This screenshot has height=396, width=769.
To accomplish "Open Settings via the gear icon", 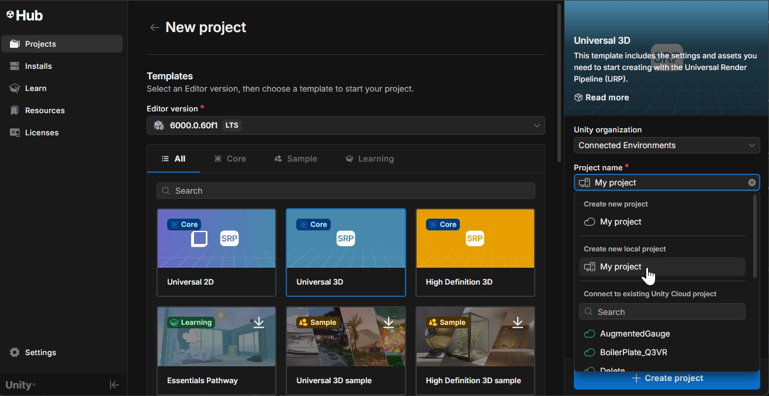I will coord(15,352).
